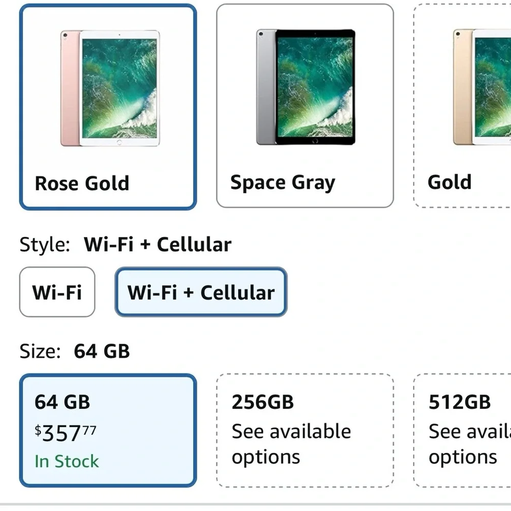Select the Gold color option

coord(462,105)
